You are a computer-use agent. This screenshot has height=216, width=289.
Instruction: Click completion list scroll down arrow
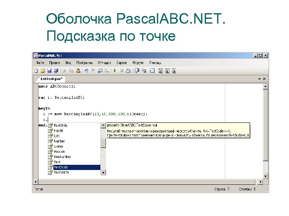click(x=103, y=172)
